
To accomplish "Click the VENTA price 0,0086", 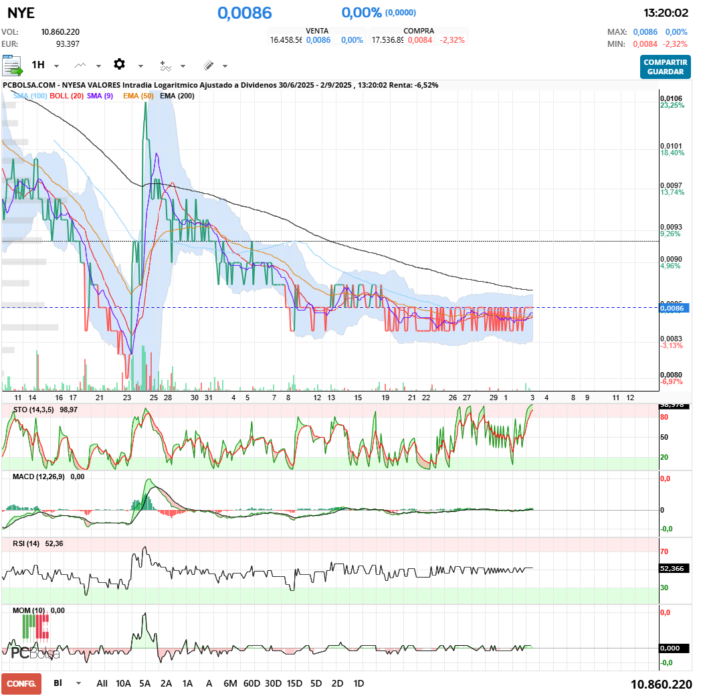I will [318, 39].
